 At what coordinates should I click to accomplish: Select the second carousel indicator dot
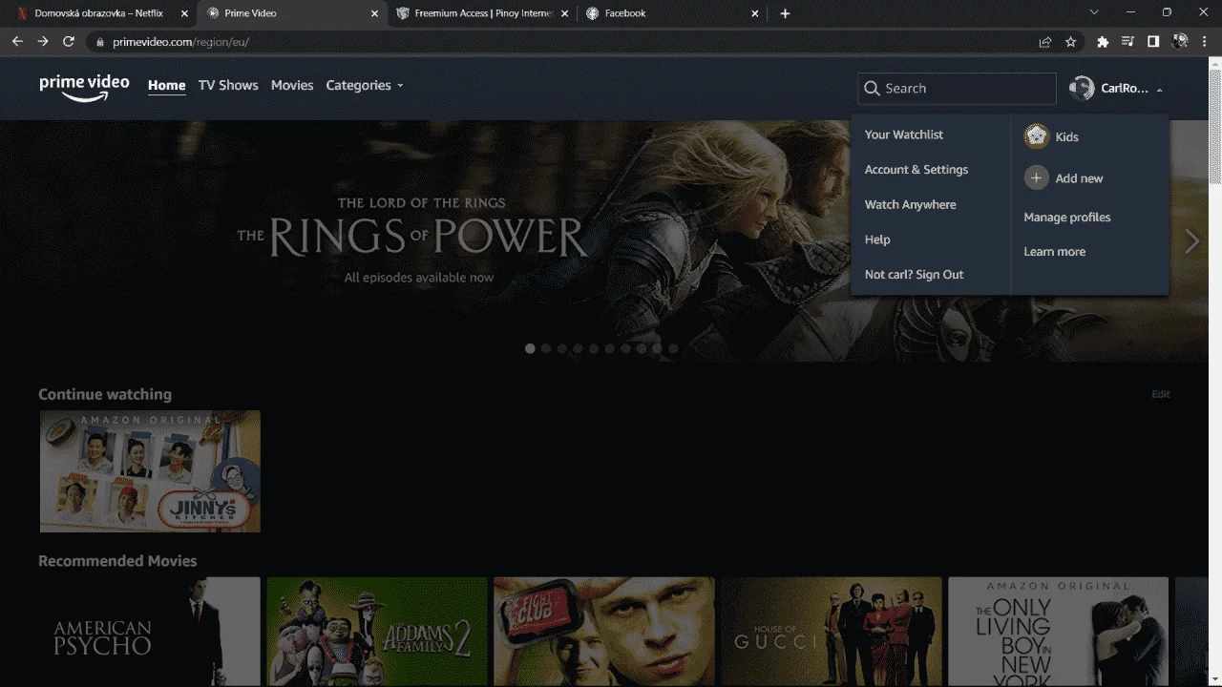[546, 348]
